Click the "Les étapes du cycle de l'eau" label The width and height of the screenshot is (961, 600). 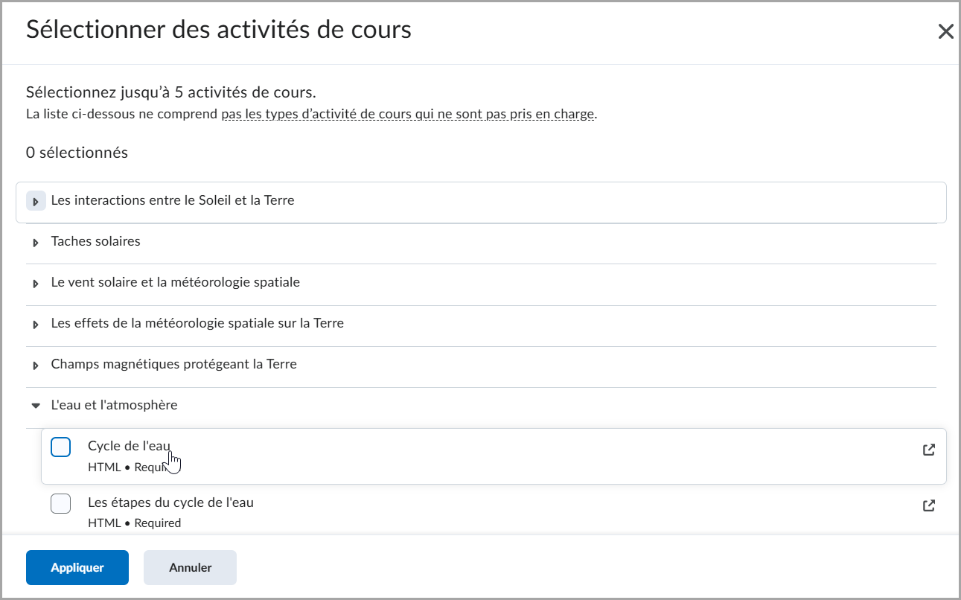coord(171,502)
